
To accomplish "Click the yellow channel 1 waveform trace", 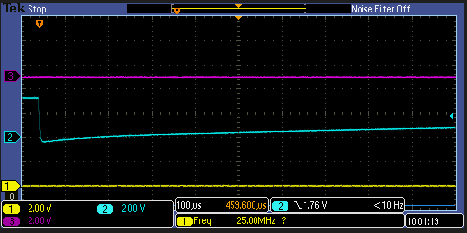I will point(238,186).
